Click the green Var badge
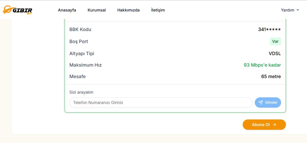Image resolution: width=307 pixels, height=143 pixels. pos(275,41)
